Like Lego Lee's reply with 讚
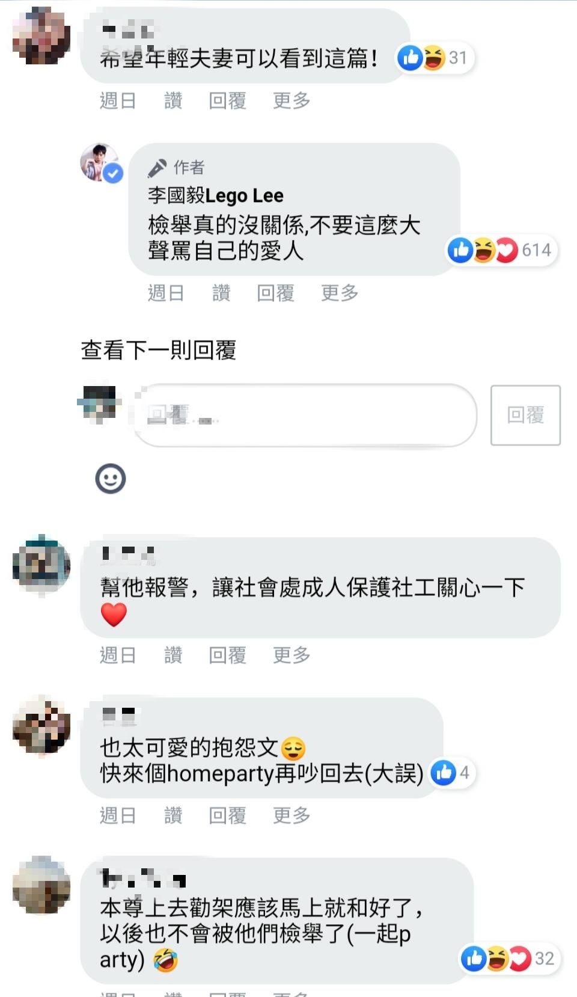The height and width of the screenshot is (997, 577). (x=221, y=293)
